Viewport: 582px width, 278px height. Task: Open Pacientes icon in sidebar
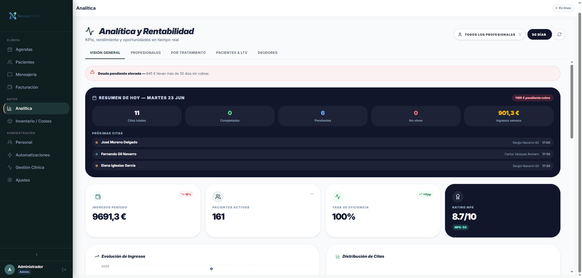point(10,62)
